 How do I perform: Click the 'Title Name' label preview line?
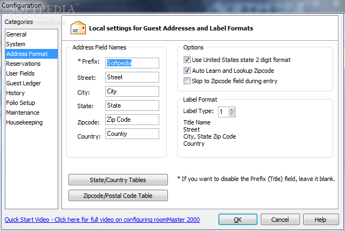pos(197,122)
